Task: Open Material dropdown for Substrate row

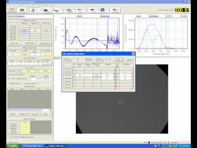Action: point(114,78)
